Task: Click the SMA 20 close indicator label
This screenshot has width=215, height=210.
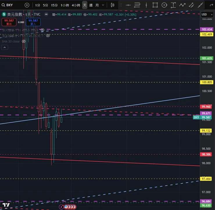Action: (x=10, y=42)
